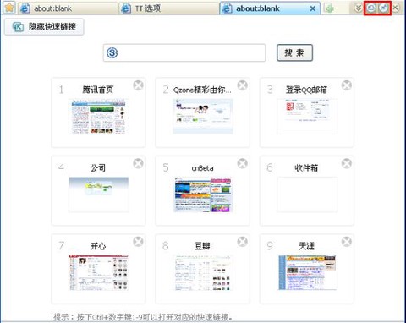Click the 隐藏快速链接 button
Screen dimensions: 406x323
pos(44,27)
